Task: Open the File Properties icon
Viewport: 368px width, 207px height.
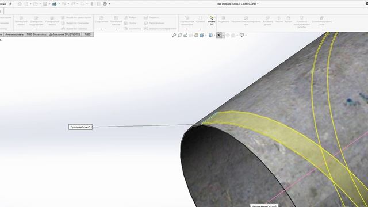Action: [x=98, y=4]
